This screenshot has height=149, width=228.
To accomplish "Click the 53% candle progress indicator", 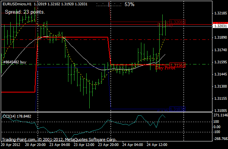I will [130, 4].
